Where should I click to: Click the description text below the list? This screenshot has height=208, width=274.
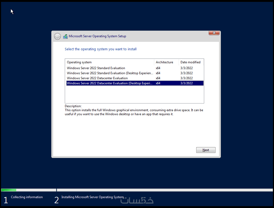point(134,112)
